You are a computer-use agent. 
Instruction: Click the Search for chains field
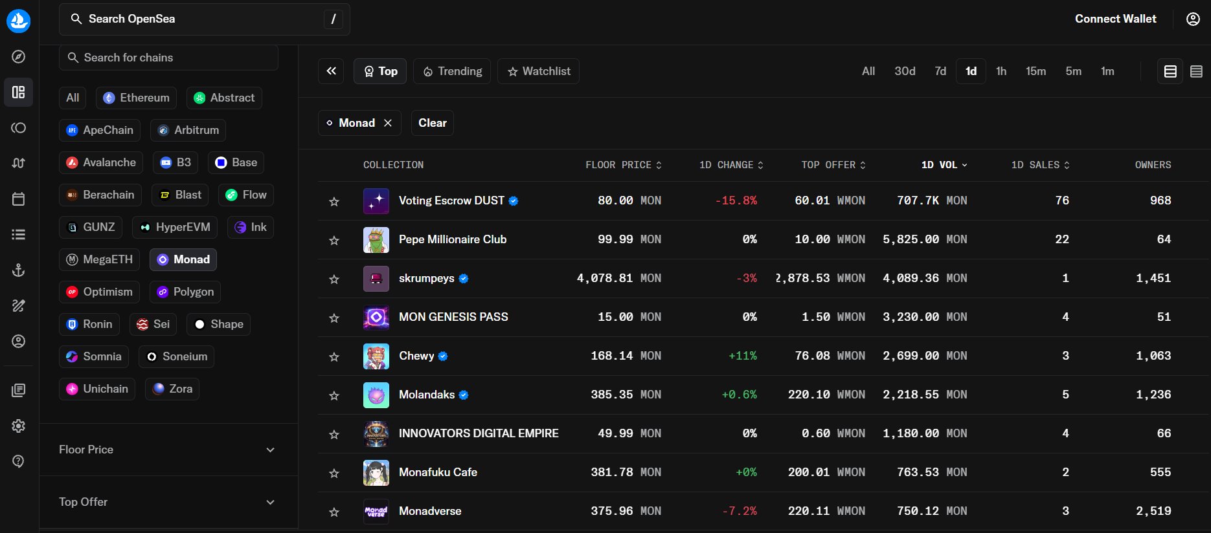pyautogui.click(x=168, y=58)
